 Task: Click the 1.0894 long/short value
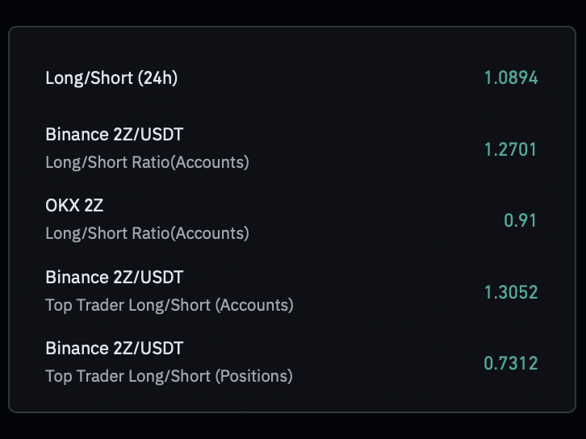[510, 78]
